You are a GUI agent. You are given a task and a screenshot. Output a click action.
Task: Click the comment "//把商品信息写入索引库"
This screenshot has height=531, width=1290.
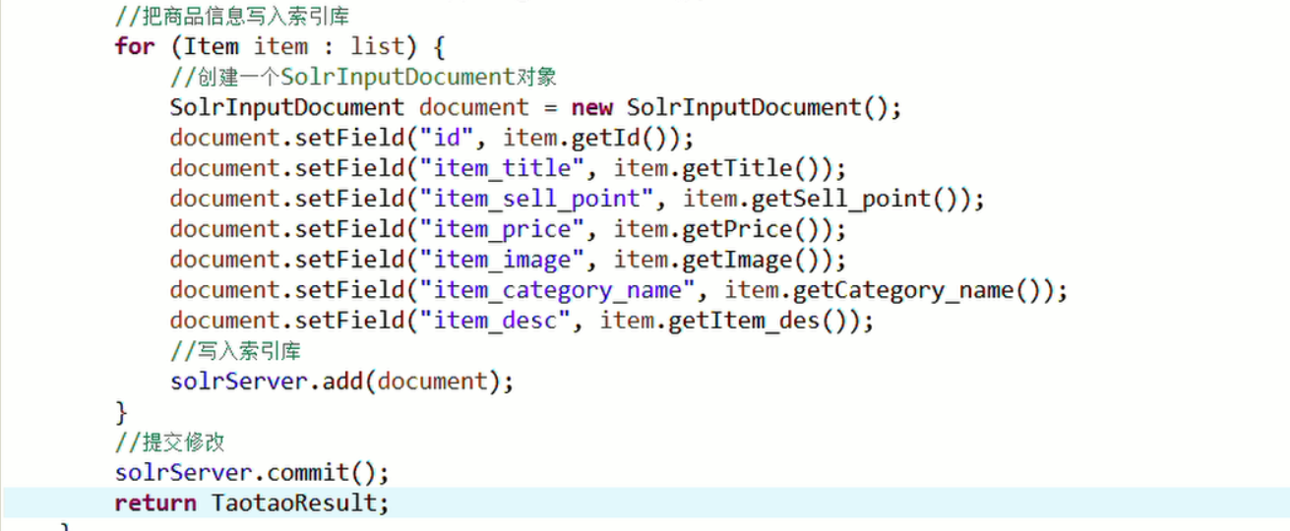tap(230, 15)
